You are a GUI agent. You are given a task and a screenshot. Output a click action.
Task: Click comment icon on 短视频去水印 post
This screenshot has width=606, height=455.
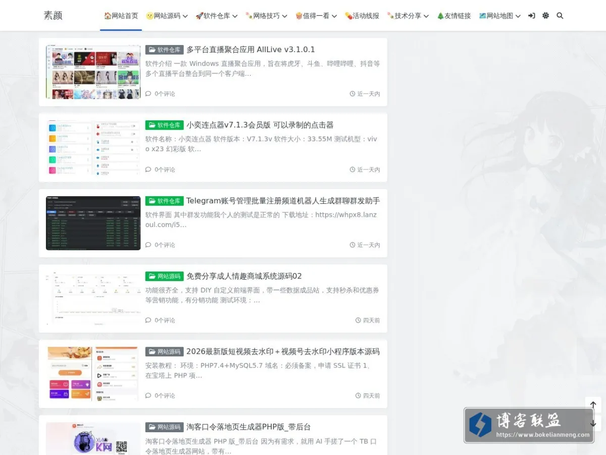pos(148,395)
